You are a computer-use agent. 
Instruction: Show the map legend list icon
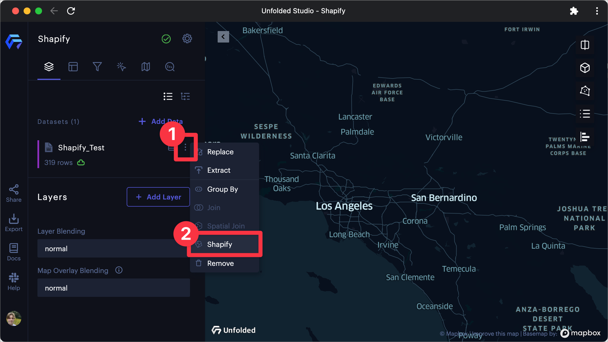pyautogui.click(x=585, y=114)
